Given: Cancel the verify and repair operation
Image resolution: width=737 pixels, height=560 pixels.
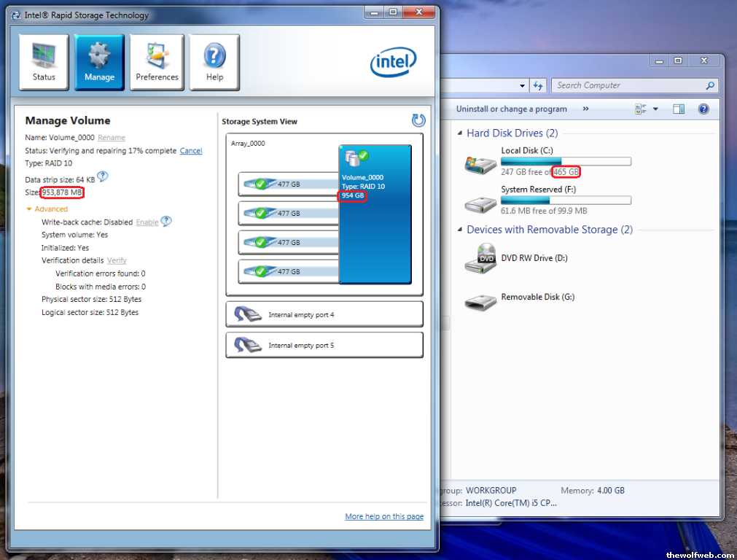Looking at the screenshot, I should coord(191,151).
